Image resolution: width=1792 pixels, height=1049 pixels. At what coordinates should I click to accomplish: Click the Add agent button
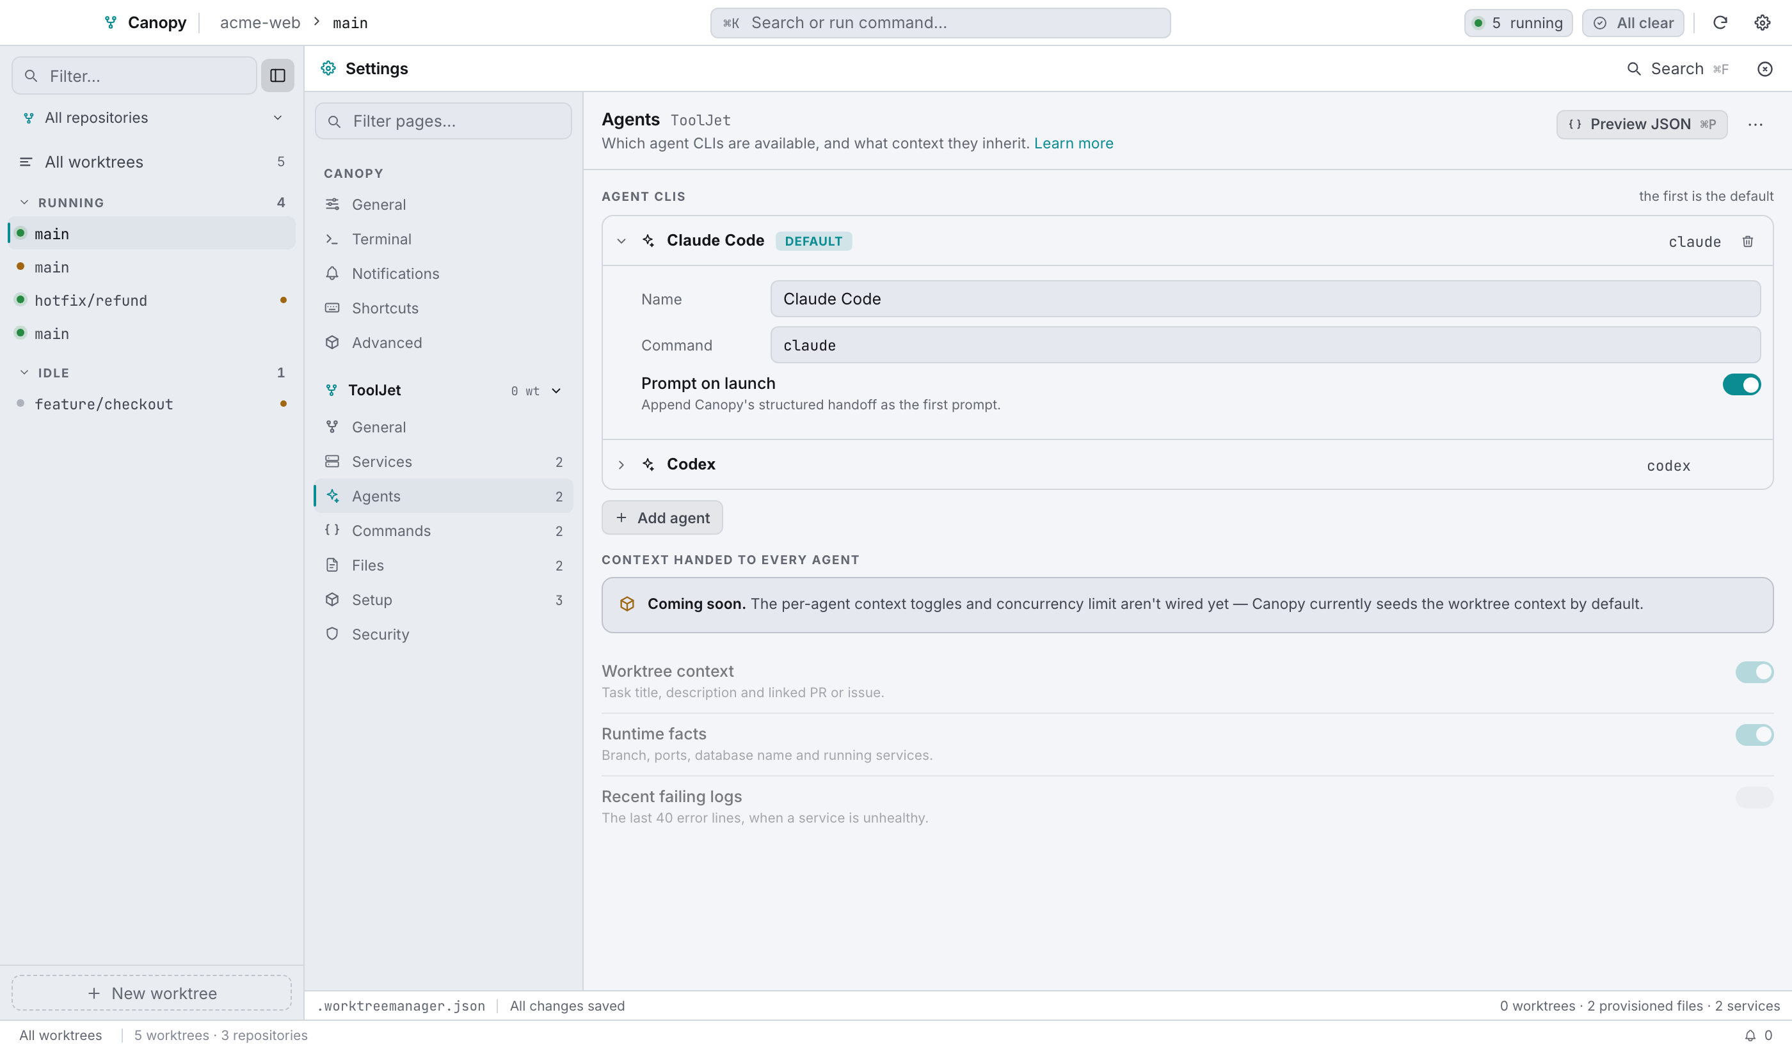click(662, 517)
